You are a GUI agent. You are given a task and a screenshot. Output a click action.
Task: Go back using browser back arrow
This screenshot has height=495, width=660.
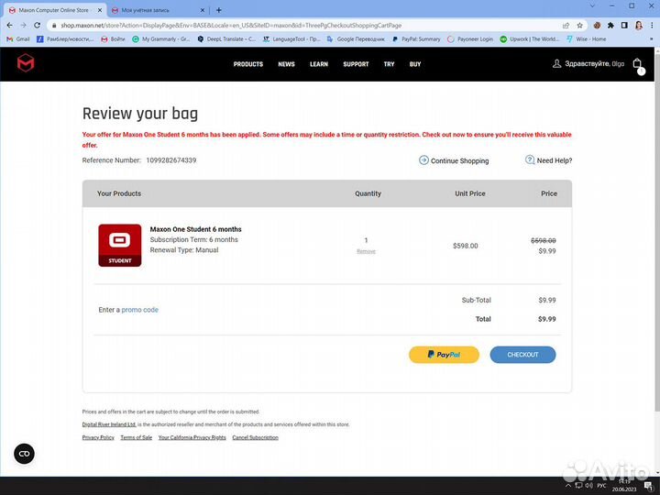pyautogui.click(x=9, y=25)
